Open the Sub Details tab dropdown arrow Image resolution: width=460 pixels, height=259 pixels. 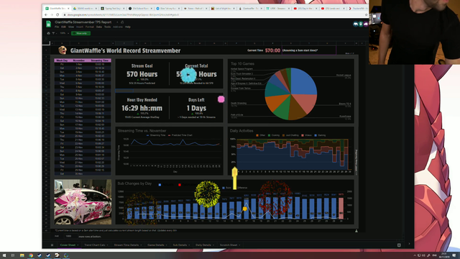coord(189,245)
